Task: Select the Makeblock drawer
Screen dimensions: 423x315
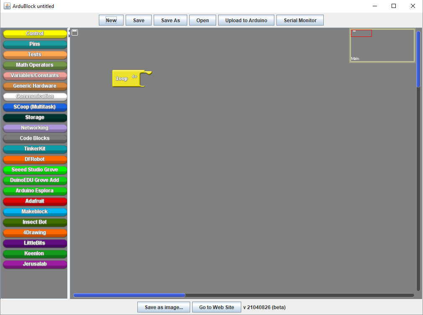Action: click(x=35, y=212)
